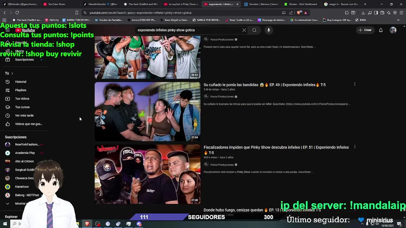Open Alto al Crimen subscription channel
Screen dimensions: 406x228
point(25,161)
